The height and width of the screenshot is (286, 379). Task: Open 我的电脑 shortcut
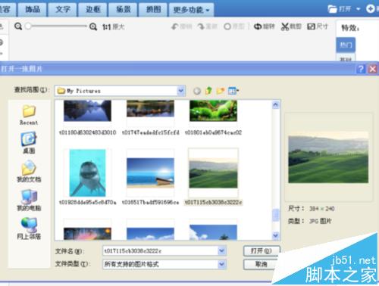pos(29,201)
